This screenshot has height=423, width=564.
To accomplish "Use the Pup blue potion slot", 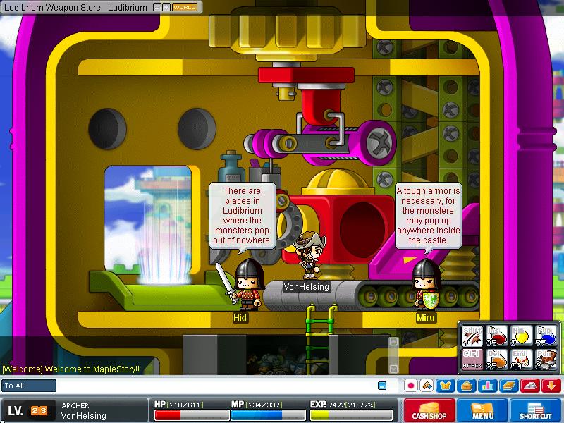I will pyautogui.click(x=545, y=336).
